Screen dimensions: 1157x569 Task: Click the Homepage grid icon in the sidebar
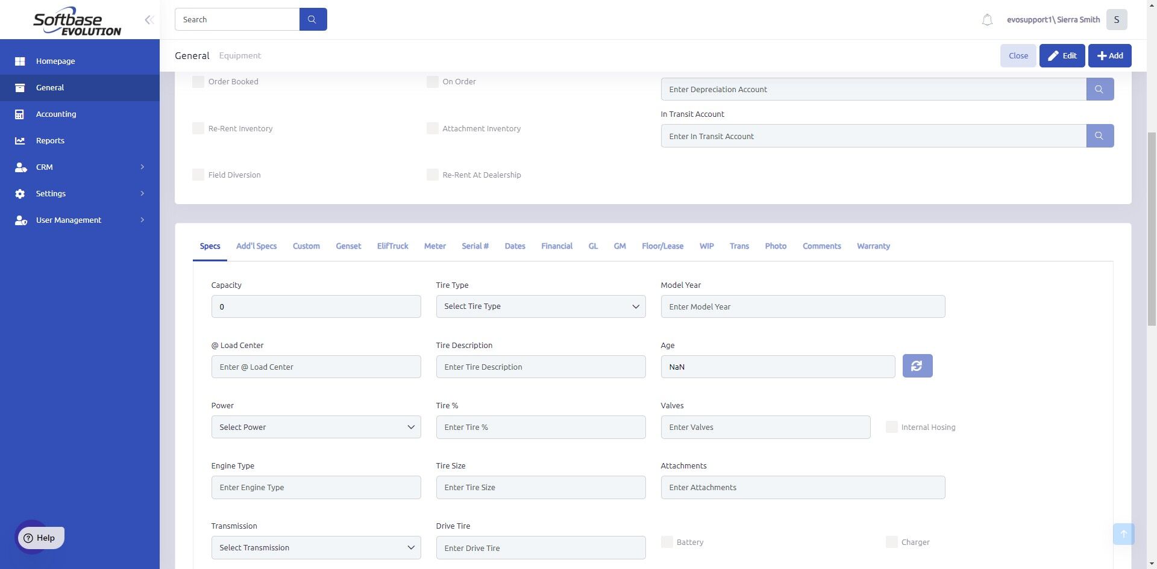pyautogui.click(x=20, y=61)
